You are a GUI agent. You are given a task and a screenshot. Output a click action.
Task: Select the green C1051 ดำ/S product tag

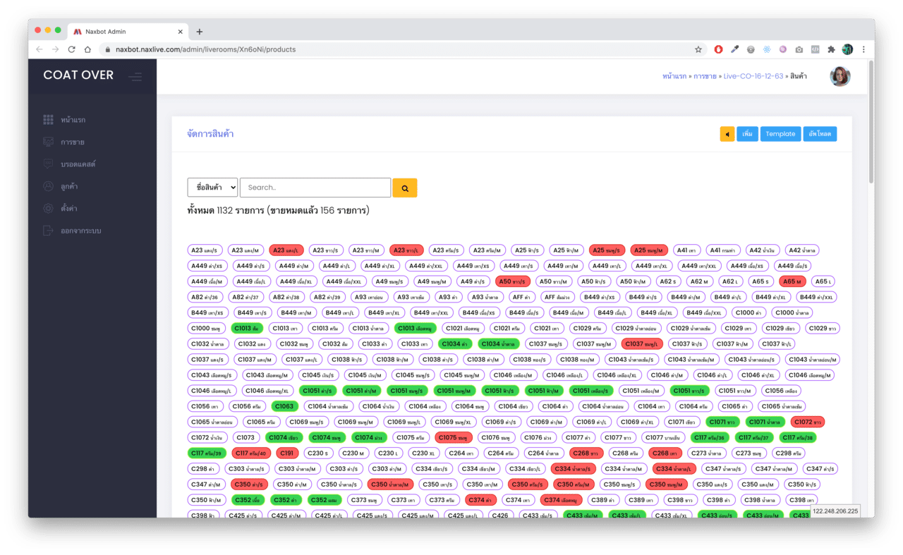click(x=319, y=391)
